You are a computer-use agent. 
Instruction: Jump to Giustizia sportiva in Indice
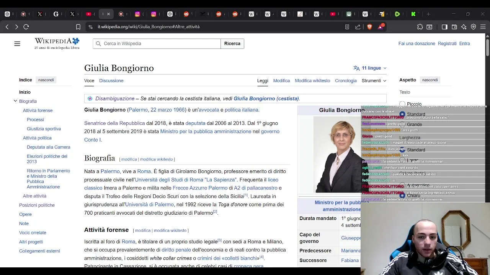pyautogui.click(x=44, y=129)
